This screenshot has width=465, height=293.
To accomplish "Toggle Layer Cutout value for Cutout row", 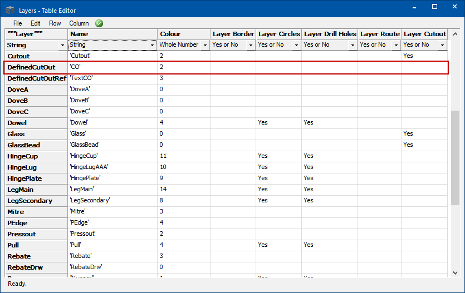I will (424, 56).
